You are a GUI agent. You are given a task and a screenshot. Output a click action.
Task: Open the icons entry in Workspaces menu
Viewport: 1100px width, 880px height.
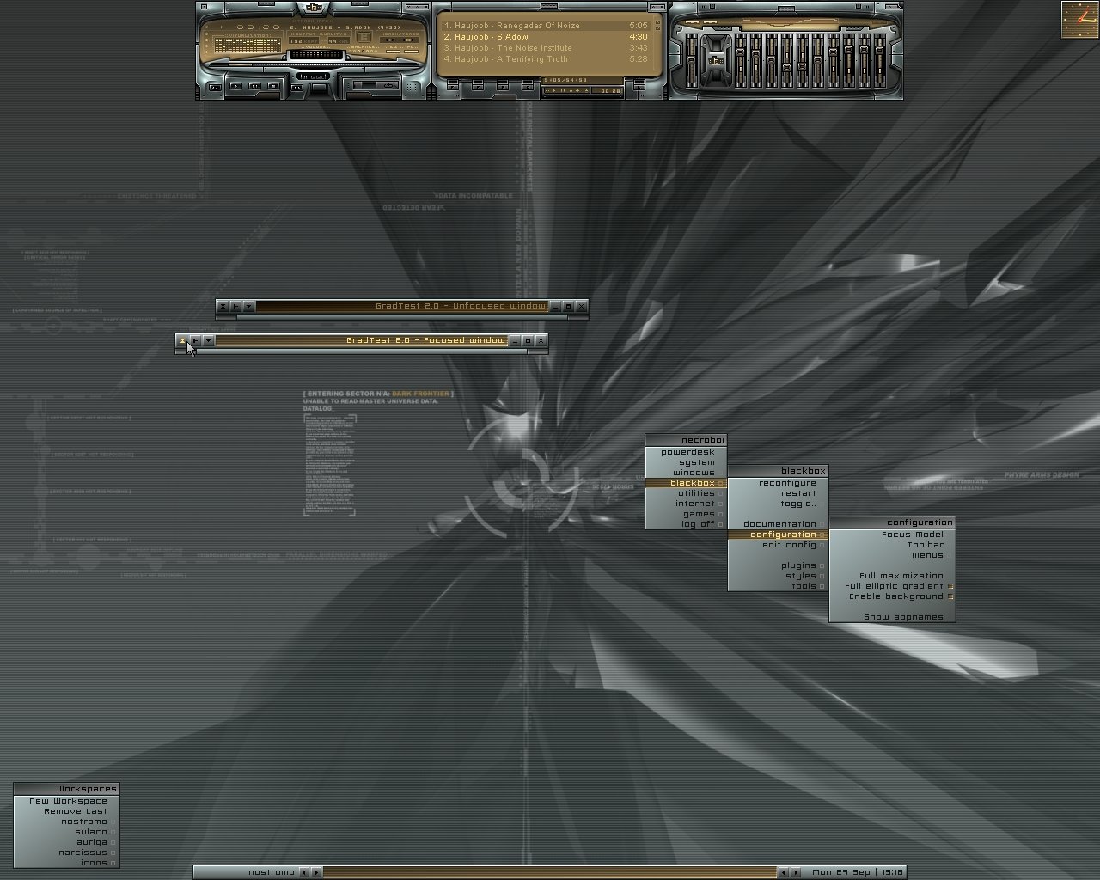click(x=66, y=863)
